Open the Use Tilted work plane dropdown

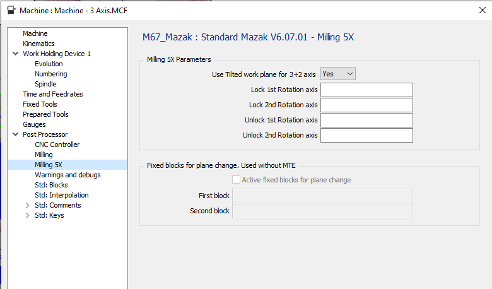(x=338, y=74)
